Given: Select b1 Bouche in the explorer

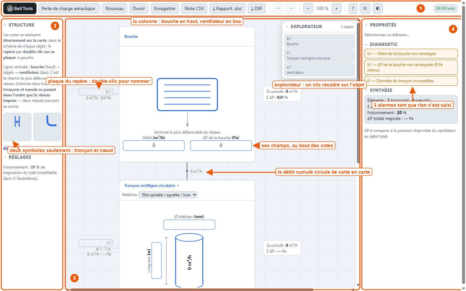Looking at the screenshot, I should click(319, 41).
